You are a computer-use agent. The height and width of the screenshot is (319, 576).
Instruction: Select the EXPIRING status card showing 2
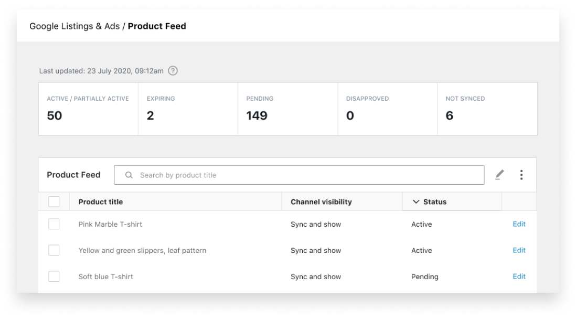[188, 108]
